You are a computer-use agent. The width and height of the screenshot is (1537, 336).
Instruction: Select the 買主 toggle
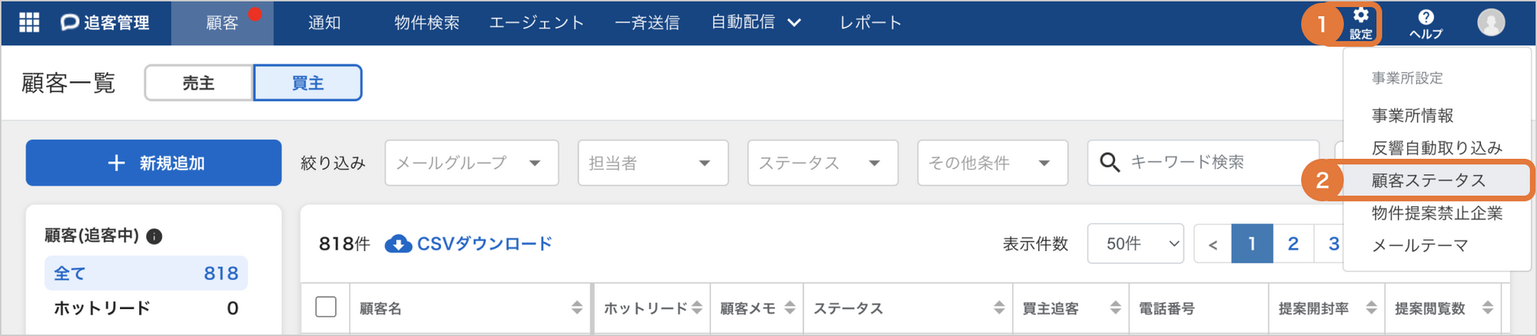click(307, 83)
